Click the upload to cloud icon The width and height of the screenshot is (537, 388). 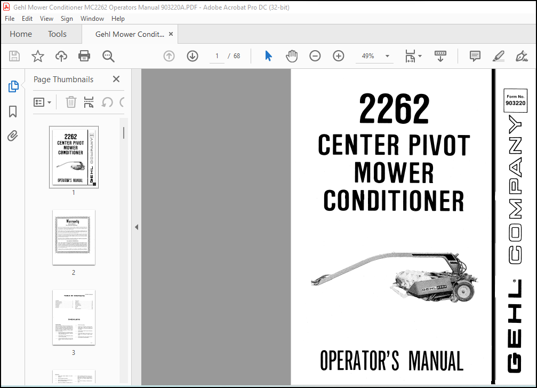coord(61,56)
